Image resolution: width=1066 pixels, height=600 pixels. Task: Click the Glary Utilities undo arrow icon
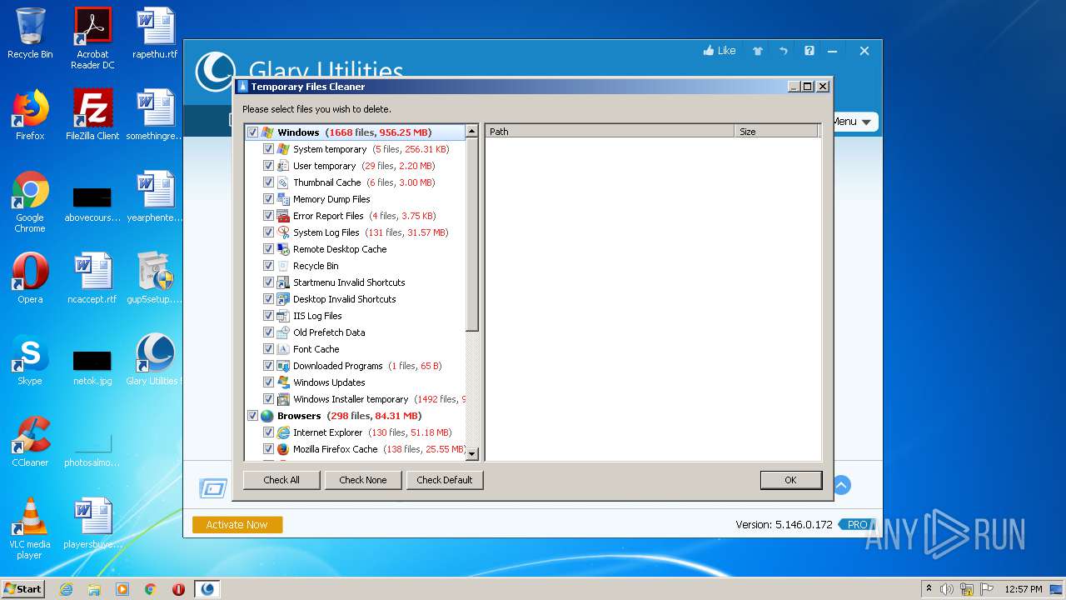784,51
